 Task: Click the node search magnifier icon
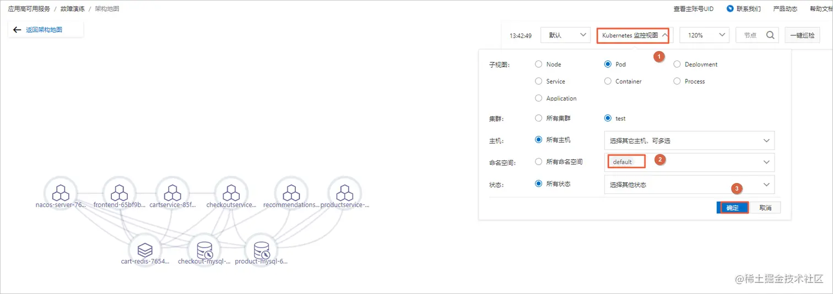pos(771,35)
